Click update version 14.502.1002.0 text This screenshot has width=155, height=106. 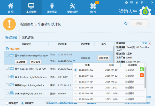(x=65, y=69)
